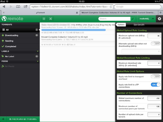
Task: Click the No Label tag icon
Action: [3, 56]
